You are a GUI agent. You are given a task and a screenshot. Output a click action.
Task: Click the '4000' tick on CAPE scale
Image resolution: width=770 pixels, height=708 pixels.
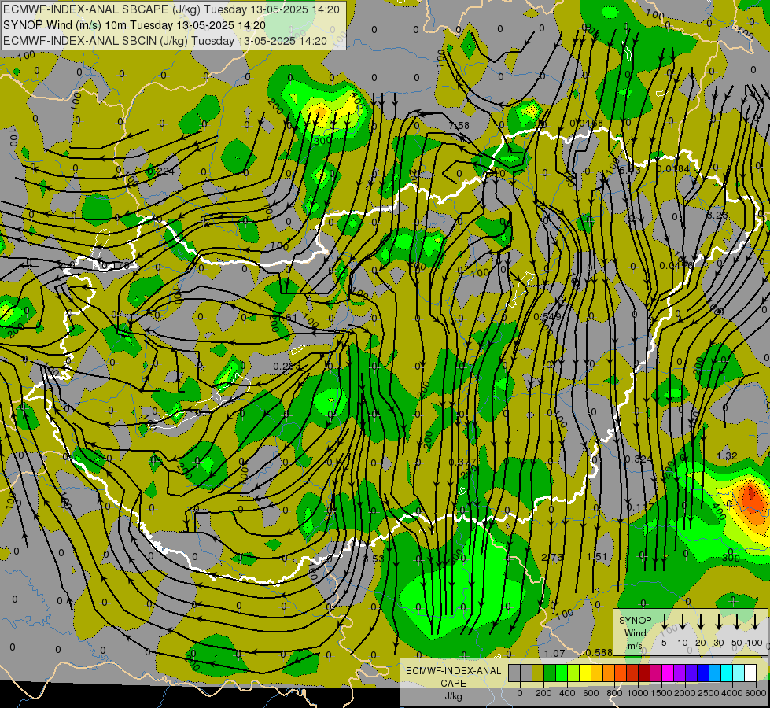pos(732,693)
